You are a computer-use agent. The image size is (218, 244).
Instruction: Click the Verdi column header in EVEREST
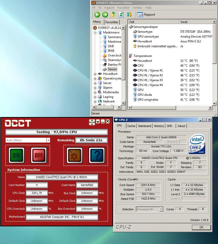click(196, 22)
